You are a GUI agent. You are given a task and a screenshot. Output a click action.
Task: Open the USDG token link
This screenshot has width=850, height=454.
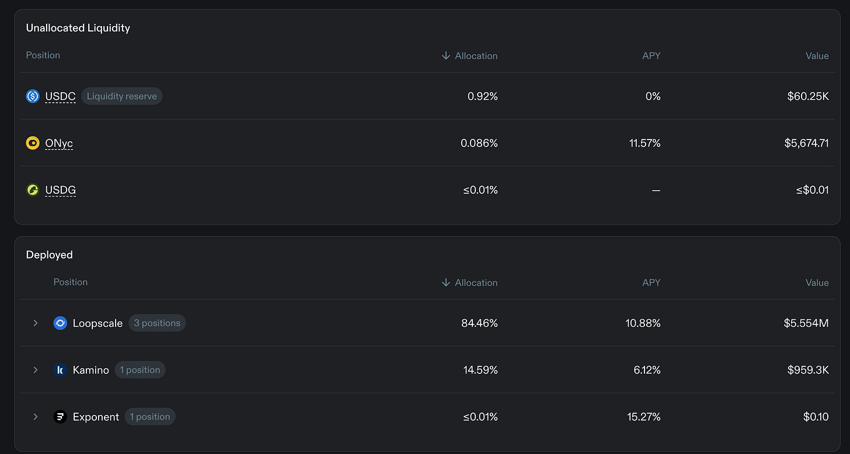[x=60, y=190]
